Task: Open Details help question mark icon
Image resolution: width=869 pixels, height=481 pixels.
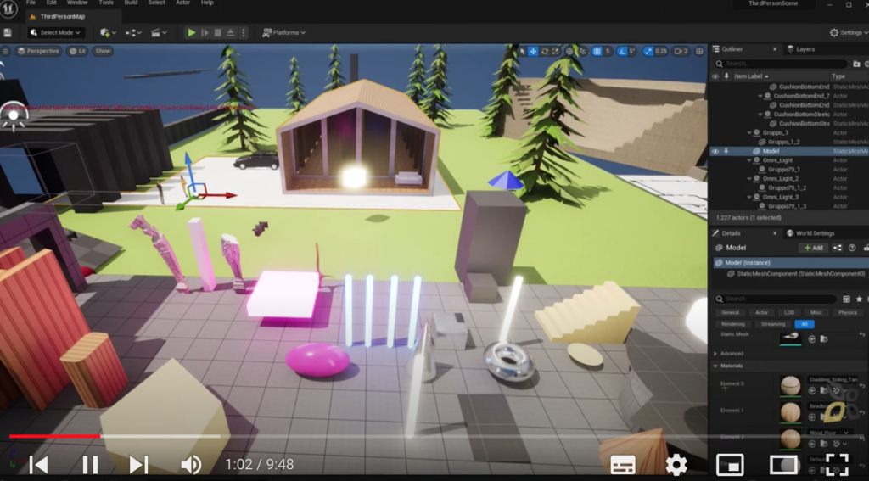Action: coord(852,248)
